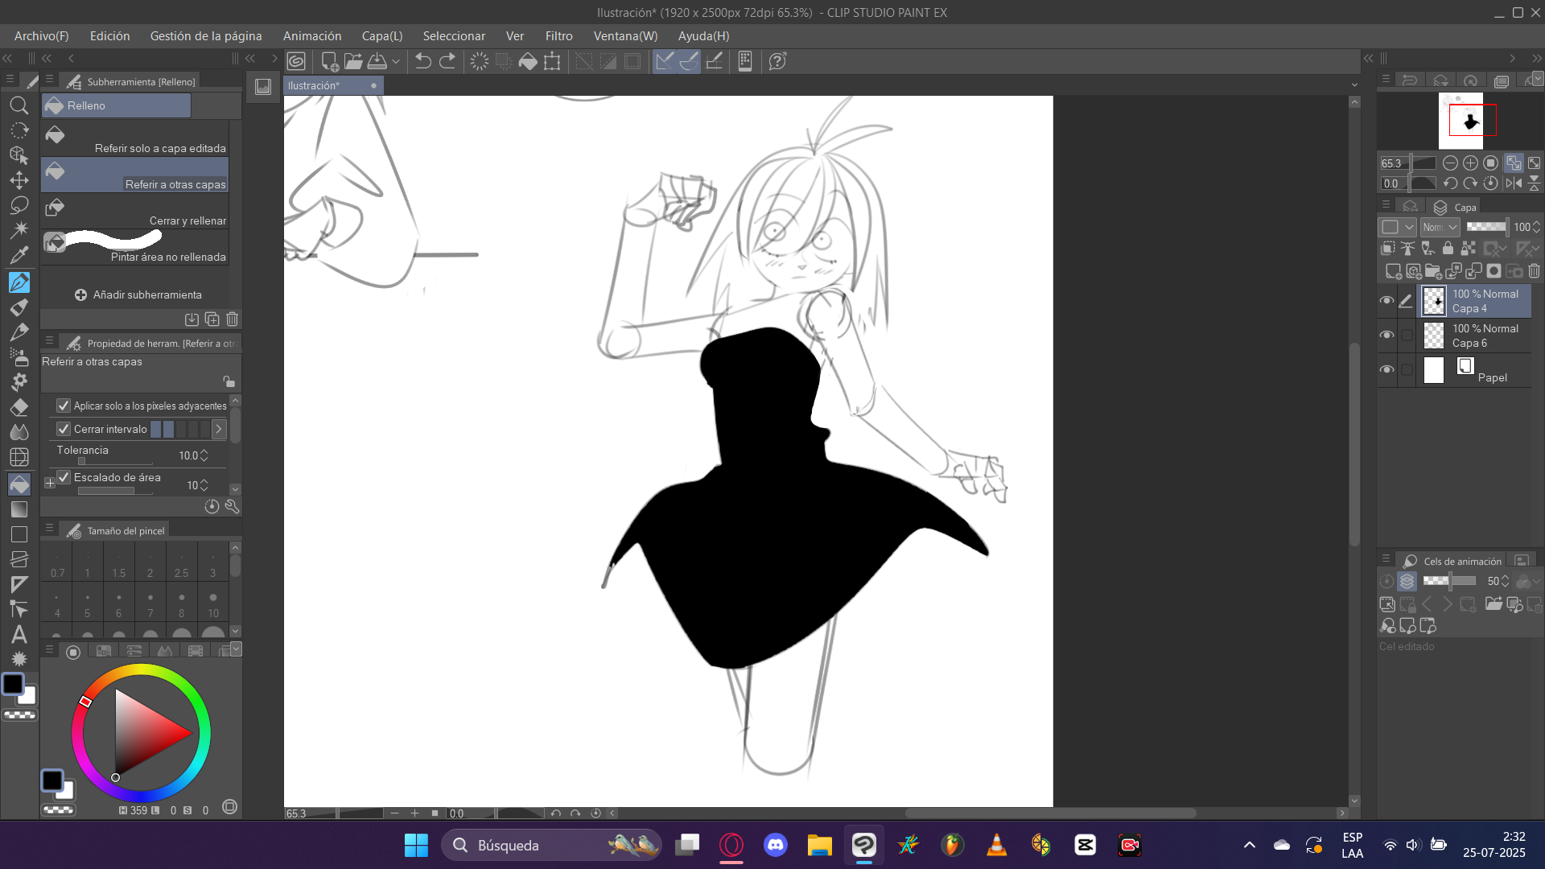Click Zoom out icon in Navigator
The height and width of the screenshot is (869, 1545).
tap(1450, 163)
